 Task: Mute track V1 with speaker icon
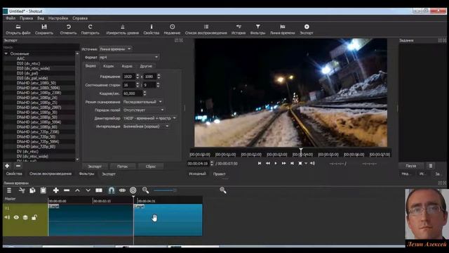(7, 217)
